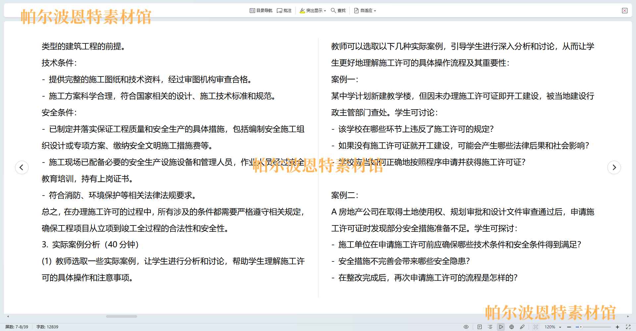The width and height of the screenshot is (636, 331).
Task: Enter full screen mode icon
Action: (628, 327)
